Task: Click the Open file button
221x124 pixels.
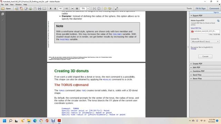Action: click(x=6, y=9)
